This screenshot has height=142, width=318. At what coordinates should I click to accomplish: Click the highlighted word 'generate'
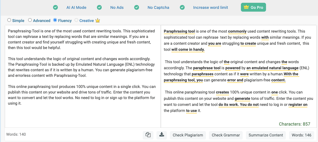click(x=242, y=98)
